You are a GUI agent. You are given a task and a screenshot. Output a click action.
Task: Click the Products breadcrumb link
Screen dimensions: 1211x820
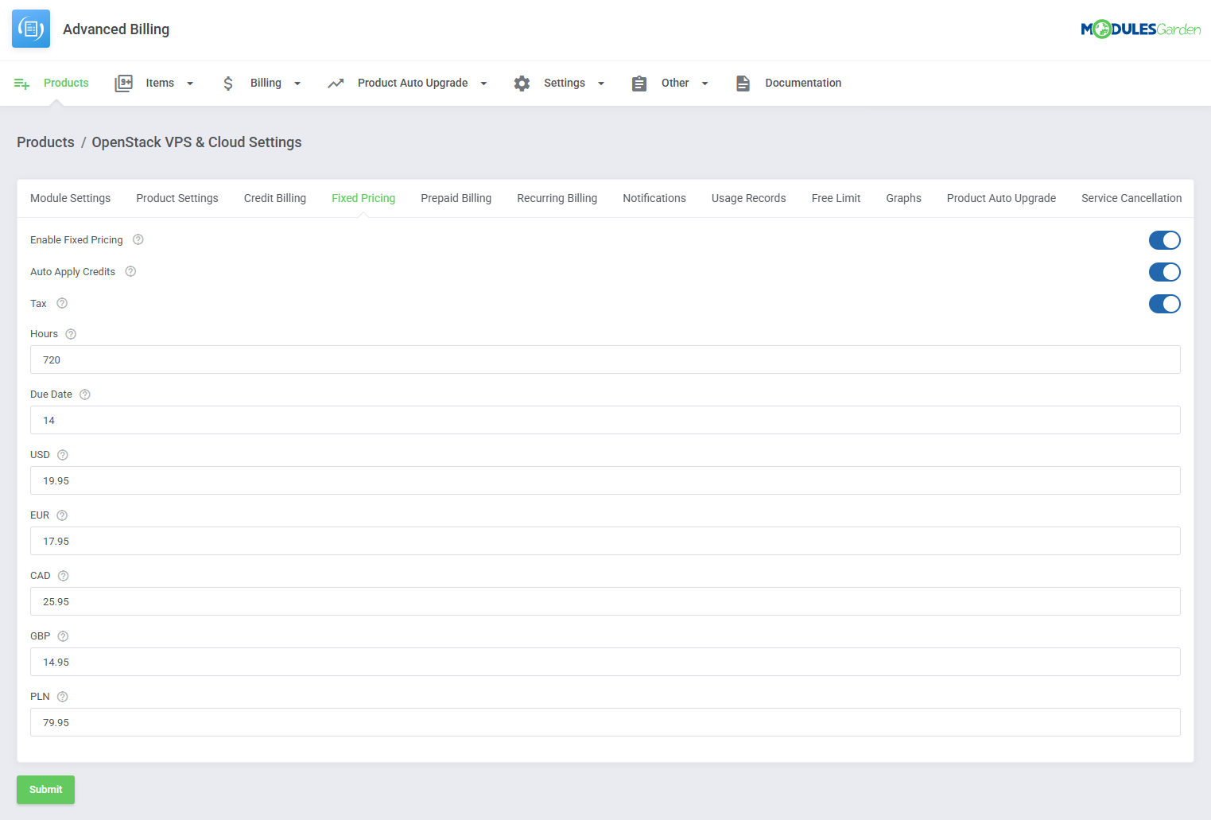point(45,142)
